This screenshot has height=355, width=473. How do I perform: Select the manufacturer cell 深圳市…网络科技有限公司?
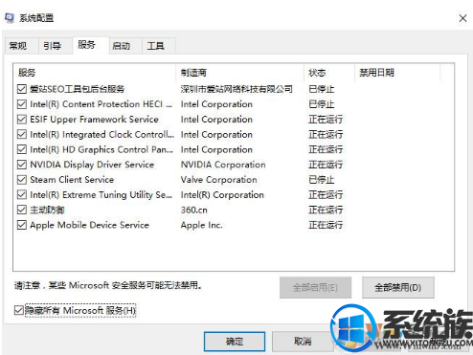[236, 89]
